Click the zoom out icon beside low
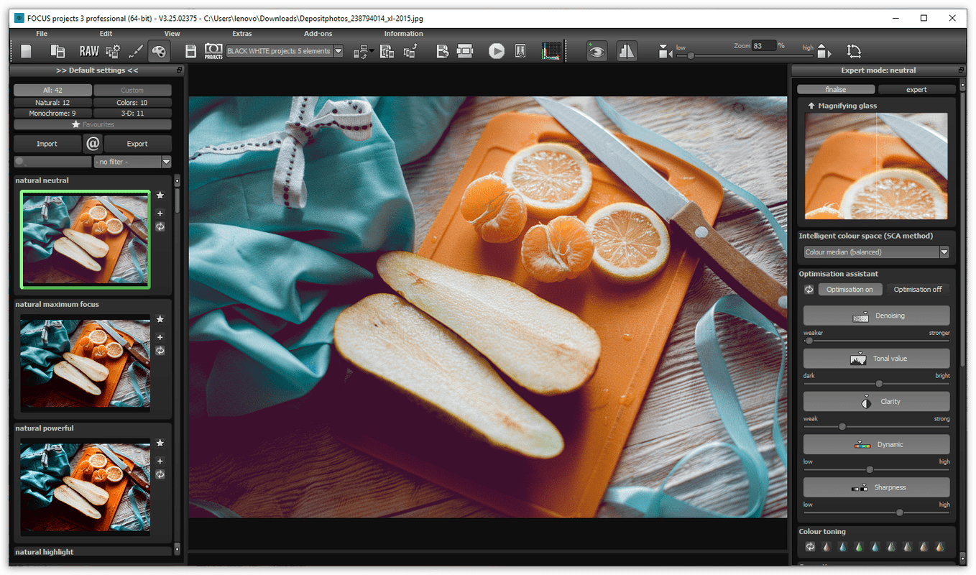Image resolution: width=976 pixels, height=575 pixels. coord(666,52)
